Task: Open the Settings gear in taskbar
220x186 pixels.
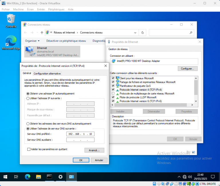Action: pos(60,177)
